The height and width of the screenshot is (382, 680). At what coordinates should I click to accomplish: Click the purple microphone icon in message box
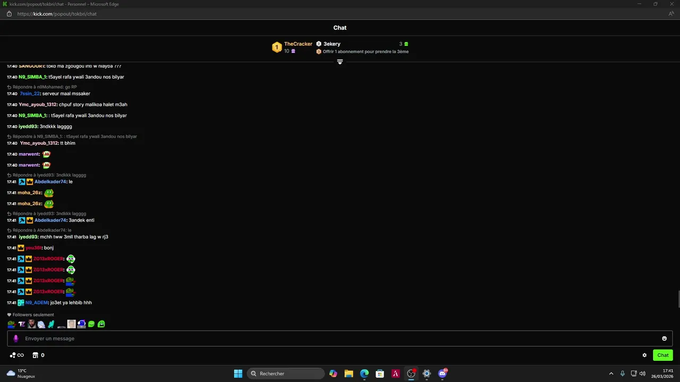point(16,338)
